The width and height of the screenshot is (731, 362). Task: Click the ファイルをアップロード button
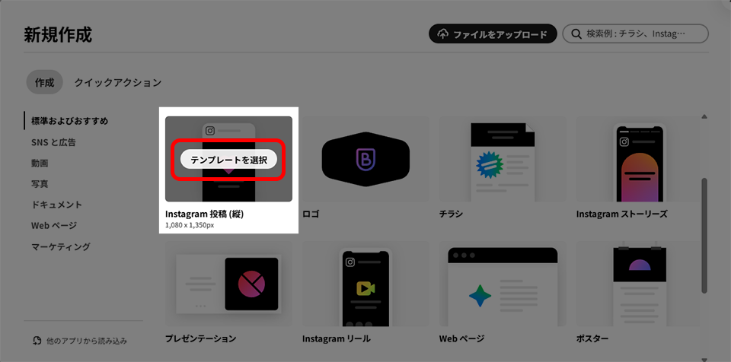tap(492, 34)
